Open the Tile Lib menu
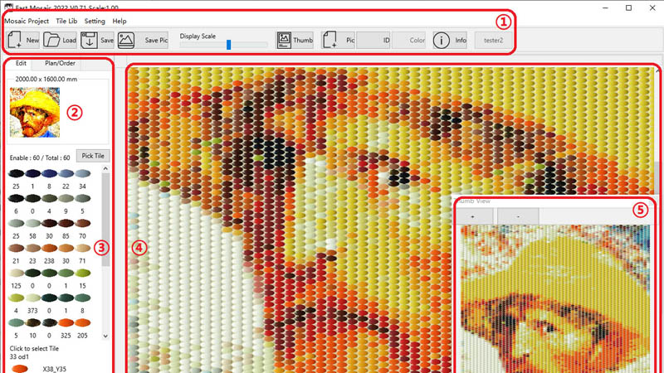664x373 pixels. (66, 21)
